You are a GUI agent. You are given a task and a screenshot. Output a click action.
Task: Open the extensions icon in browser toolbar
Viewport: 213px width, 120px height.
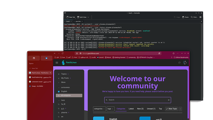pos(173,53)
